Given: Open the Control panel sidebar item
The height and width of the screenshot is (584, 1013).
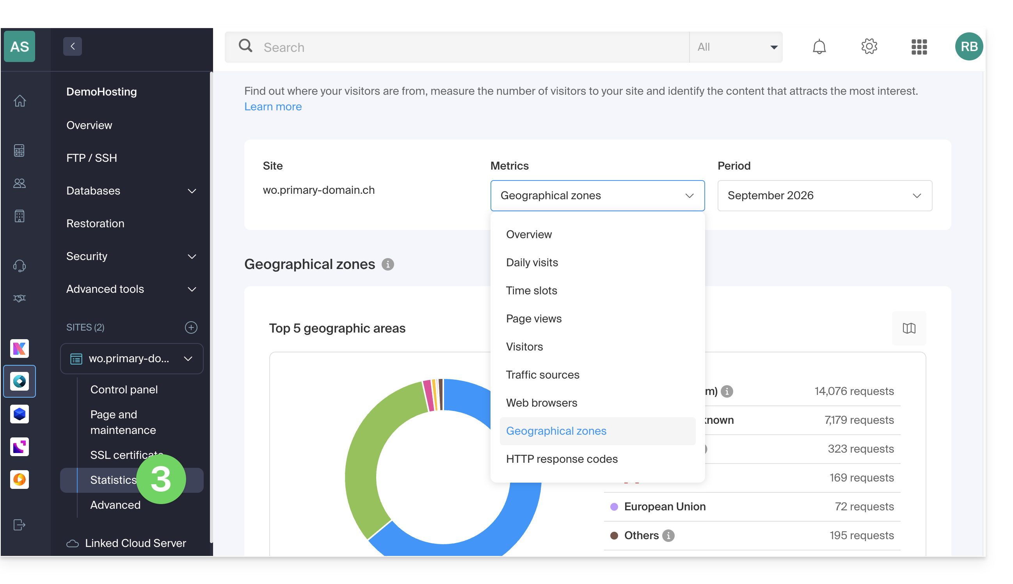Looking at the screenshot, I should coord(124,389).
